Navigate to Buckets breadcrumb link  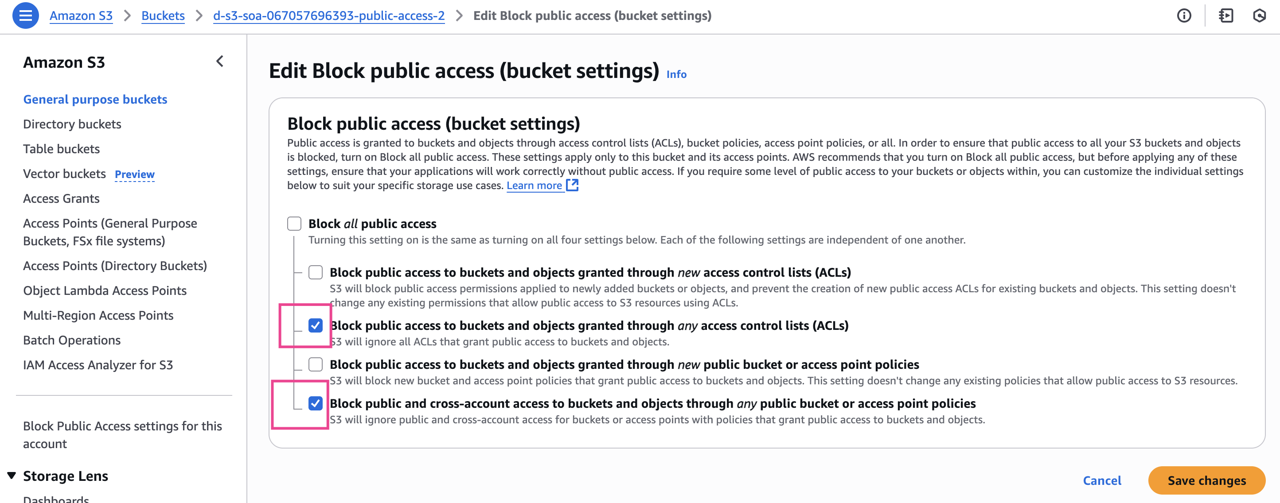pyautogui.click(x=163, y=16)
